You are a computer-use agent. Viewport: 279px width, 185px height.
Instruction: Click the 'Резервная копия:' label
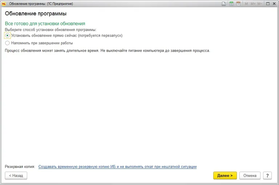coord(20,166)
